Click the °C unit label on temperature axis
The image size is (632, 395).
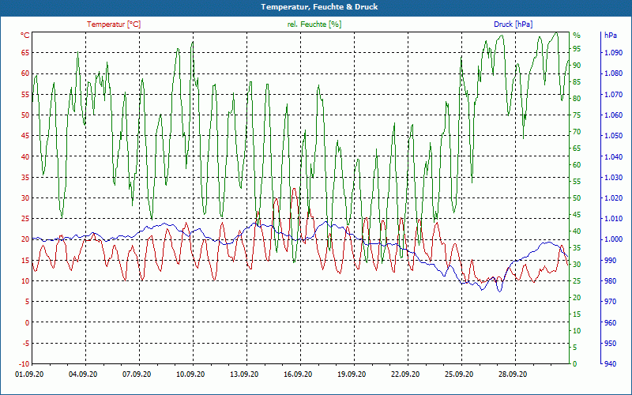(25, 36)
